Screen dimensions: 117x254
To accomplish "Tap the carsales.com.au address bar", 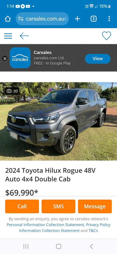I will (42, 19).
